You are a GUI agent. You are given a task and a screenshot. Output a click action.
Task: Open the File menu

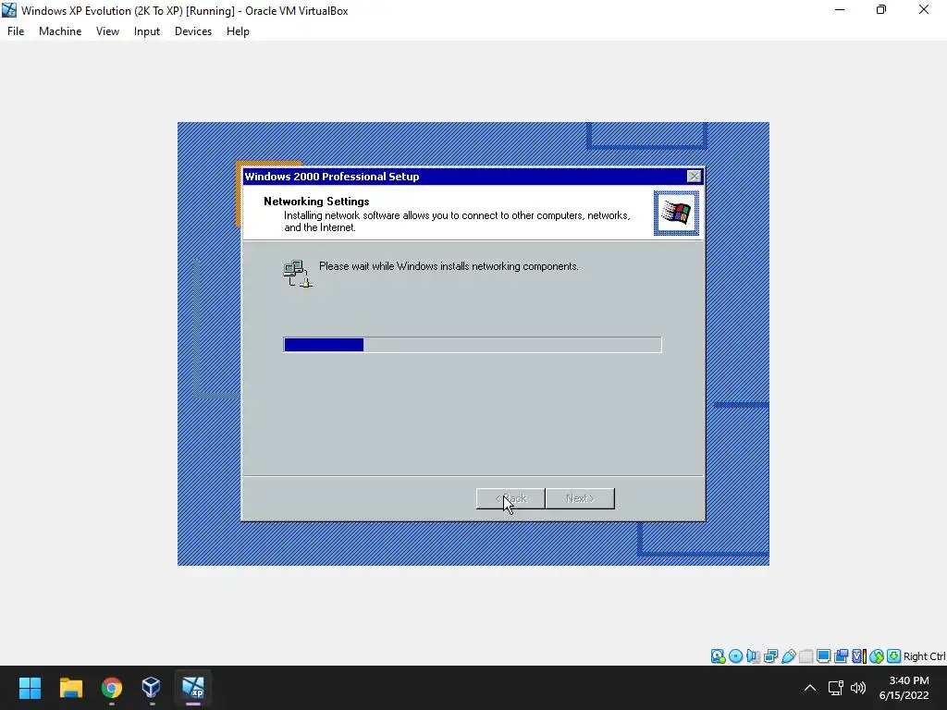click(x=16, y=31)
